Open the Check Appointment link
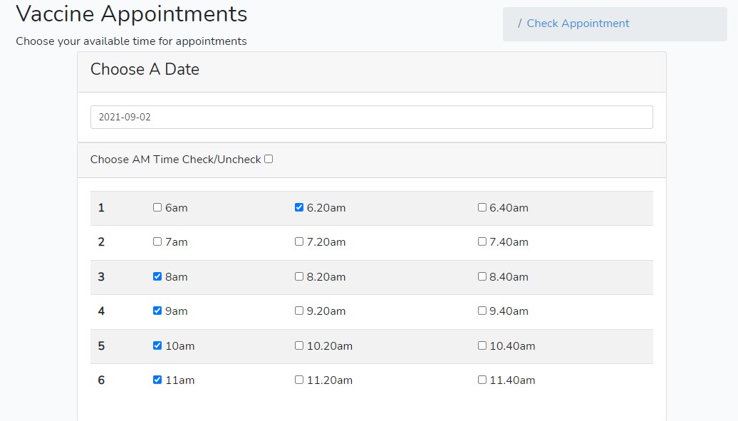Image resolution: width=738 pixels, height=421 pixels. click(578, 24)
